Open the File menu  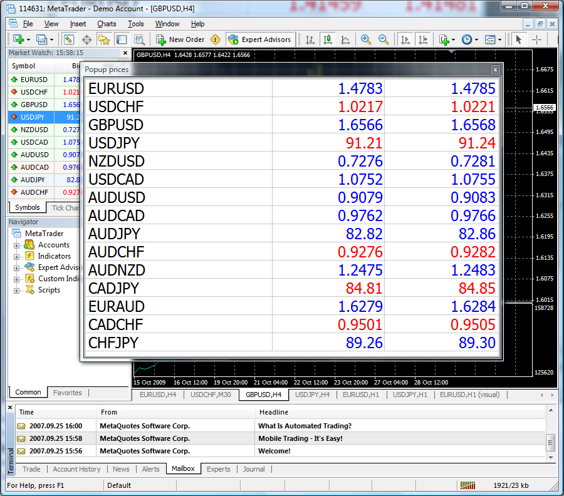click(28, 24)
